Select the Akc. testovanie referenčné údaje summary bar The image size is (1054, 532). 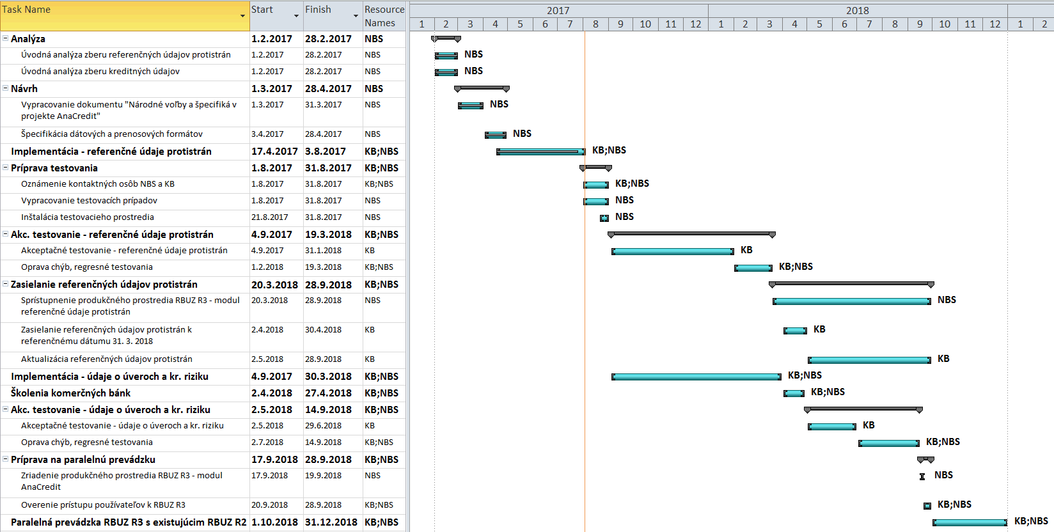click(691, 234)
